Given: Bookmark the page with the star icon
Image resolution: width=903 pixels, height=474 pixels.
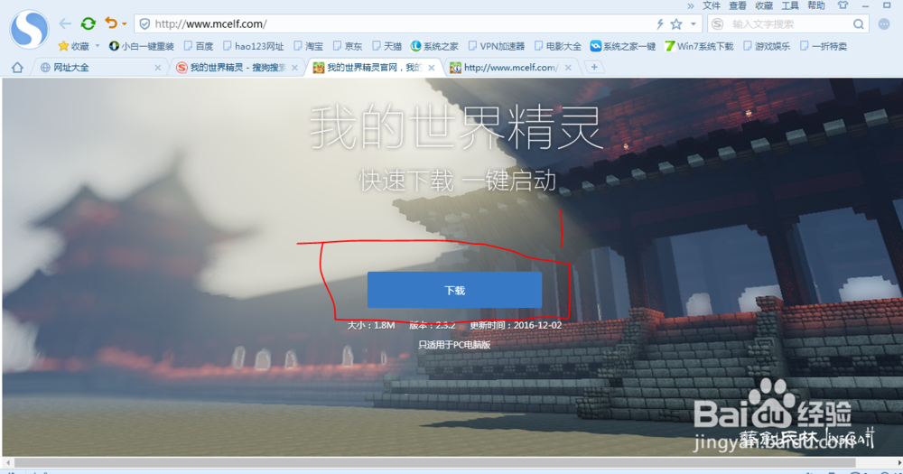Looking at the screenshot, I should [x=676, y=24].
